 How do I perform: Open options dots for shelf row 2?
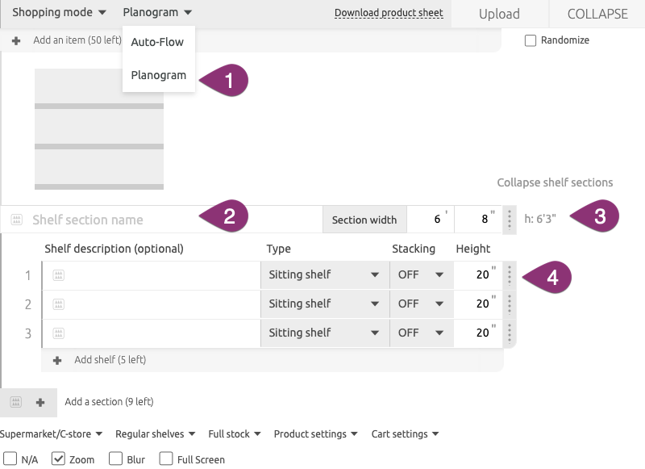pyautogui.click(x=510, y=304)
